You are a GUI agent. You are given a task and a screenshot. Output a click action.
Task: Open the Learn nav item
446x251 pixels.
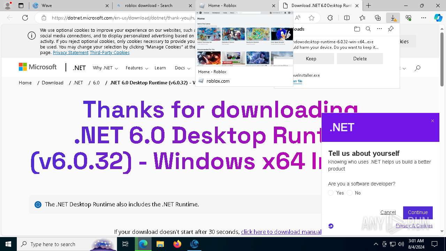pyautogui.click(x=160, y=68)
